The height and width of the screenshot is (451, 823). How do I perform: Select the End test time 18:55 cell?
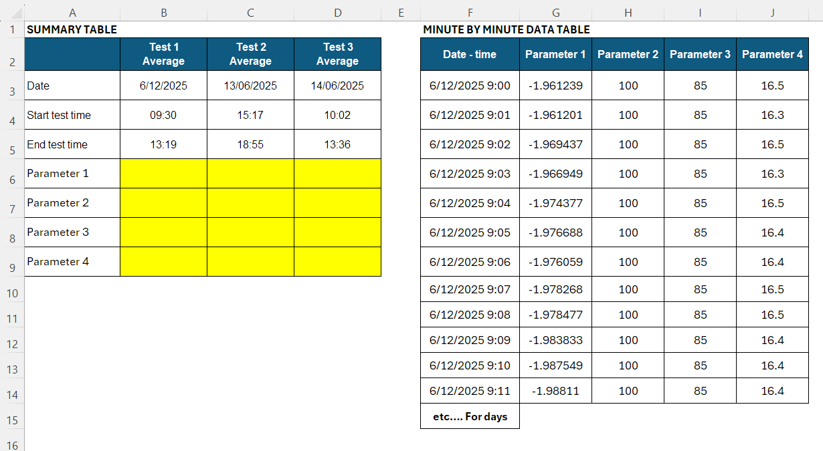pyautogui.click(x=250, y=144)
